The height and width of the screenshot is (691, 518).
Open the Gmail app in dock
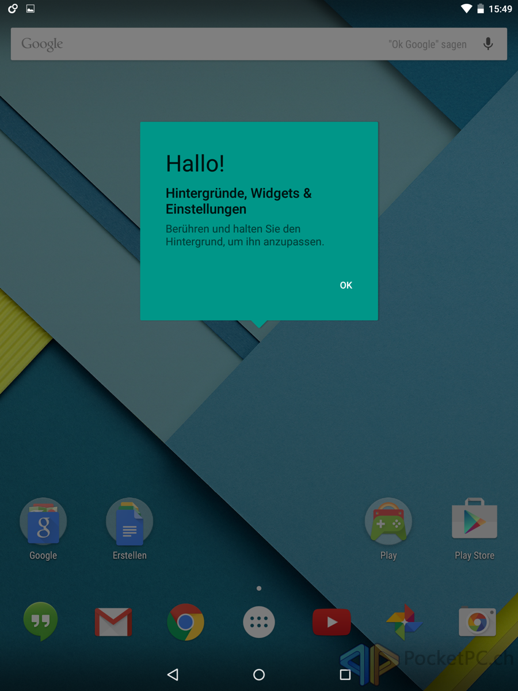coord(113,622)
